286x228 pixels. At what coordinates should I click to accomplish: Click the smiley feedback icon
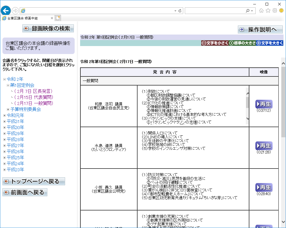click(281, 11)
